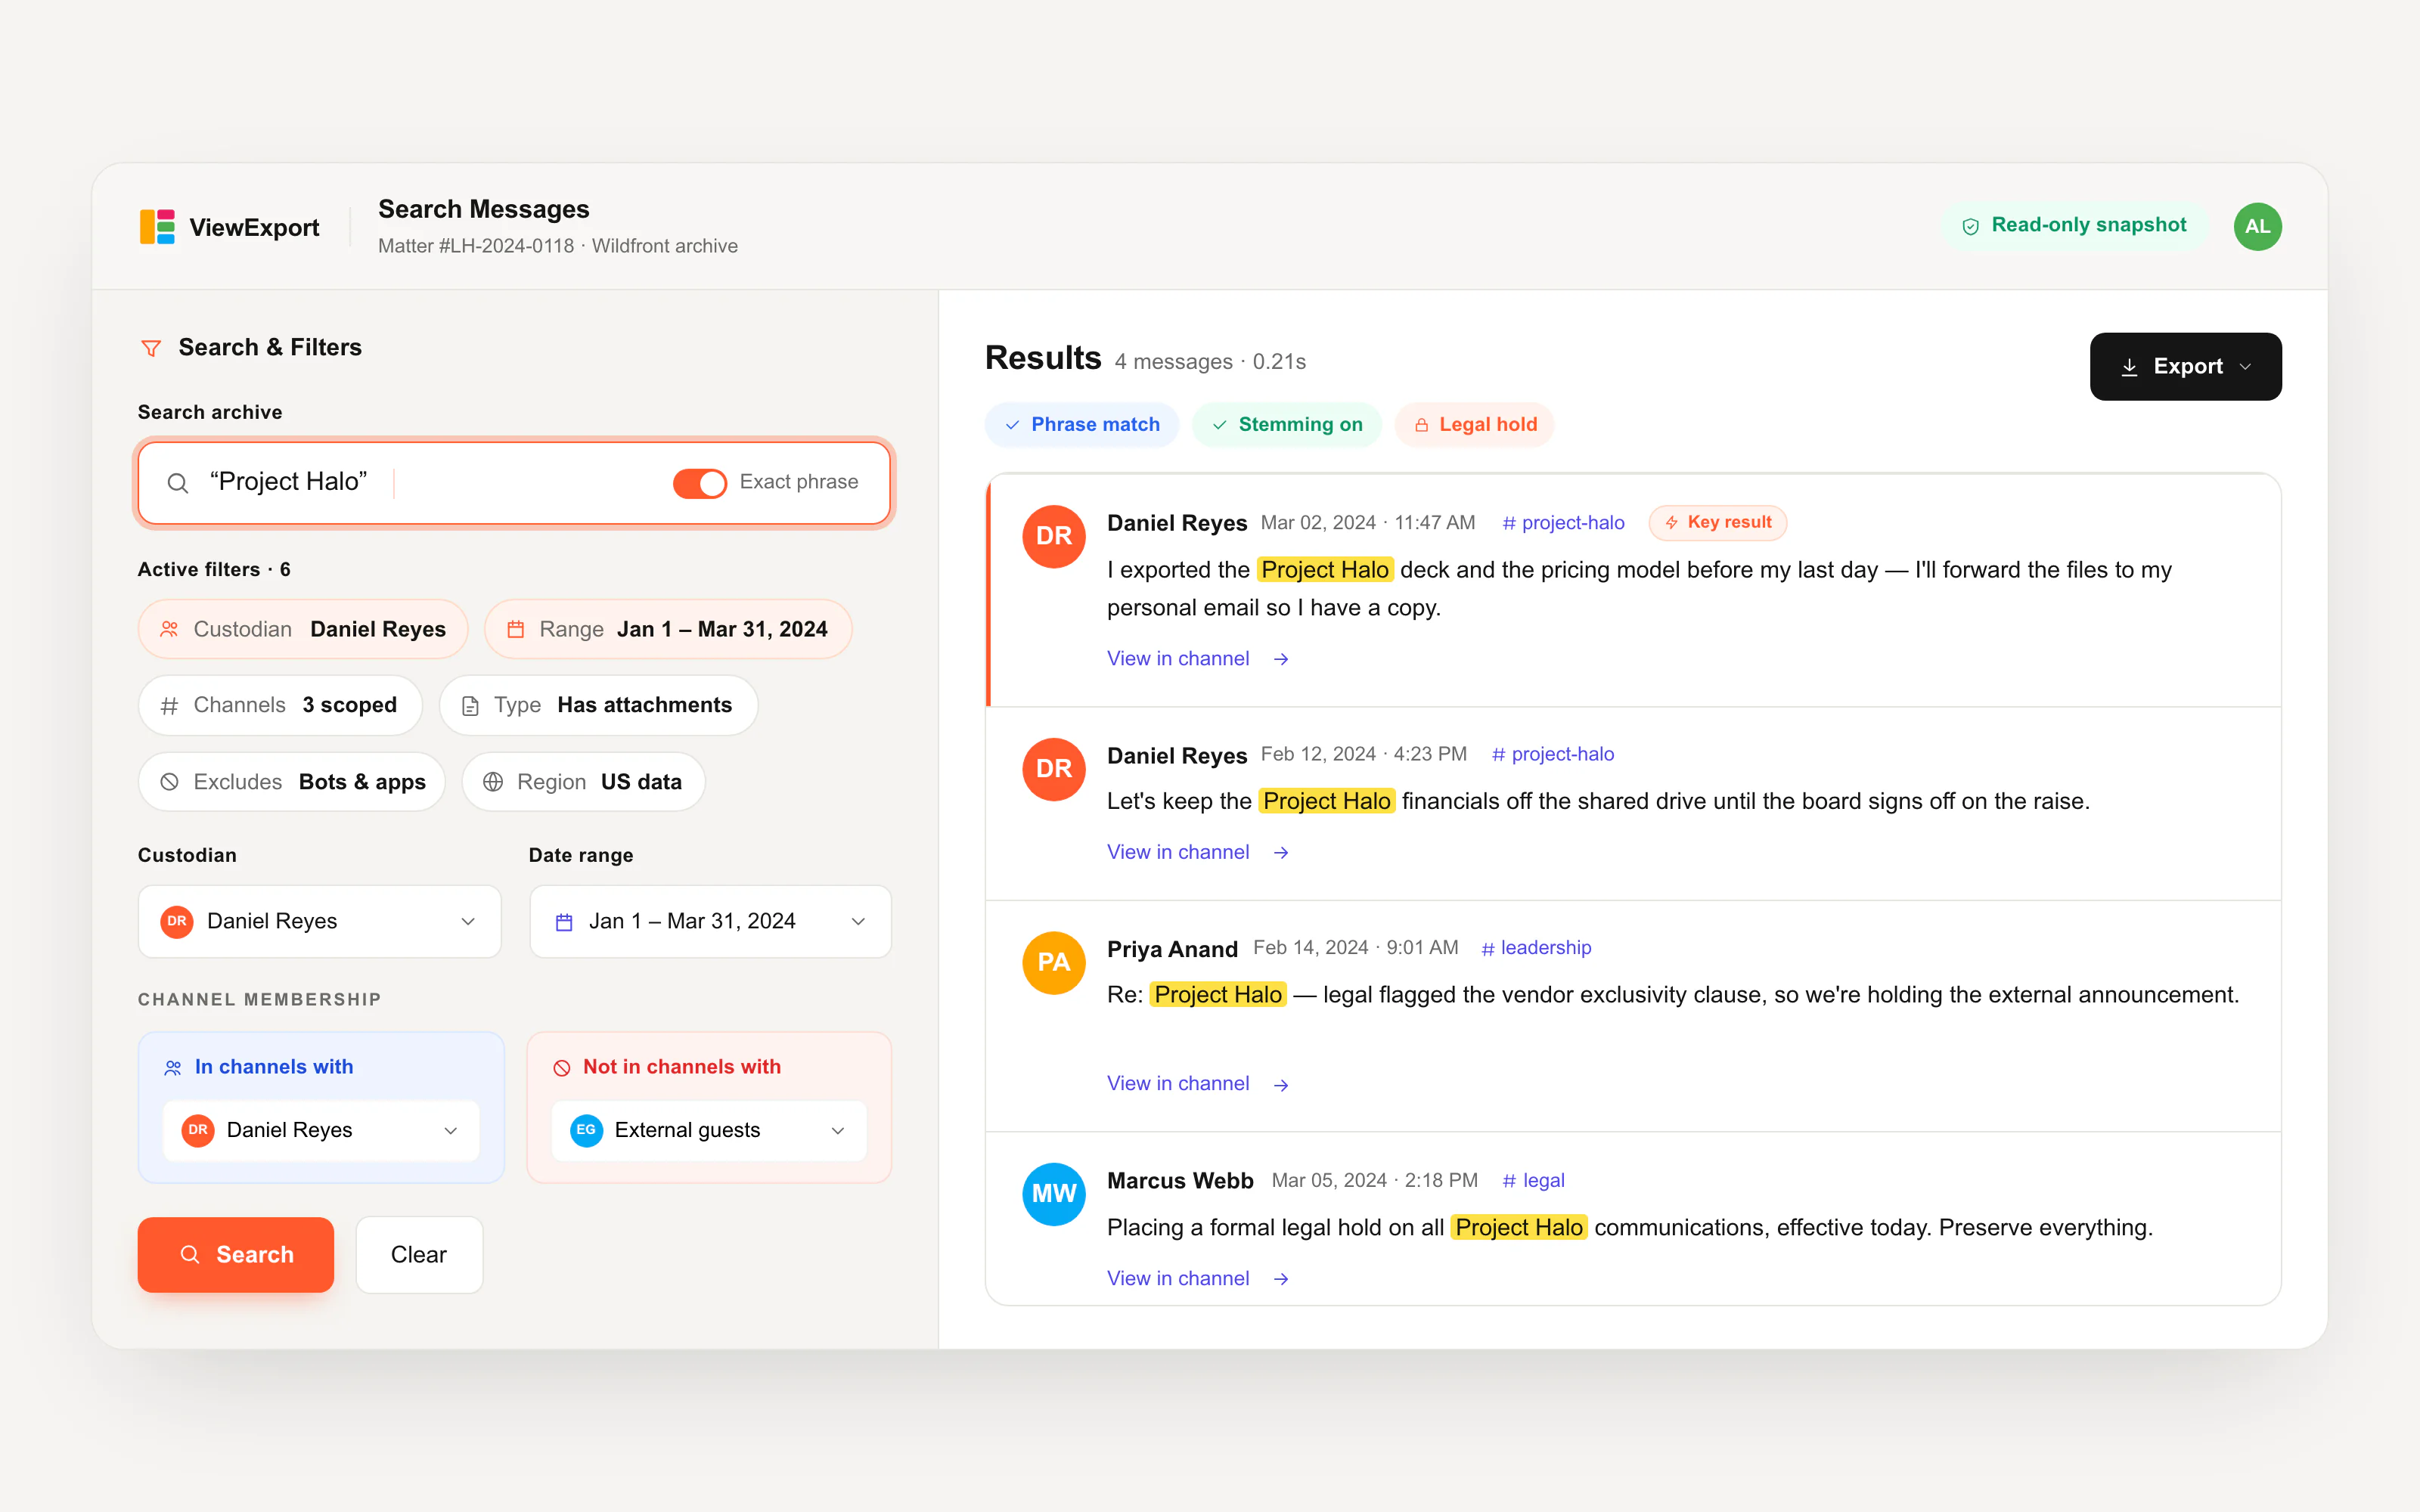This screenshot has width=2420, height=1512.
Task: Click the Custodian Daniel Reyes filter chip
Action: (303, 629)
